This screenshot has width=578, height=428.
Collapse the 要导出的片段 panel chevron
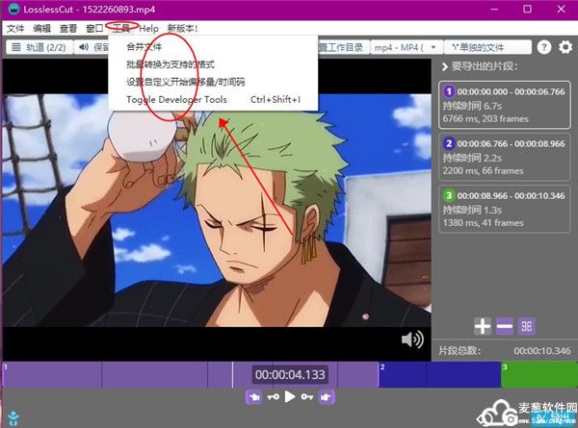444,66
